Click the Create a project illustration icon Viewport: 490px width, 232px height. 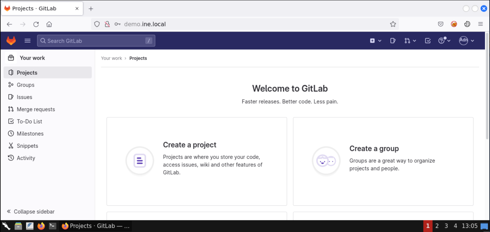[x=140, y=161]
